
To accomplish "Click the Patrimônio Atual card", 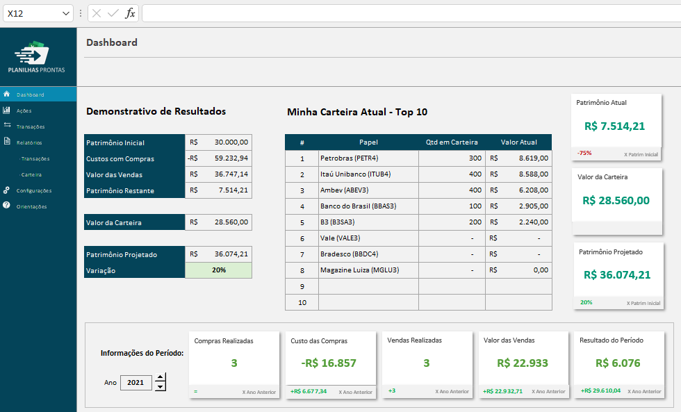I will pos(616,127).
